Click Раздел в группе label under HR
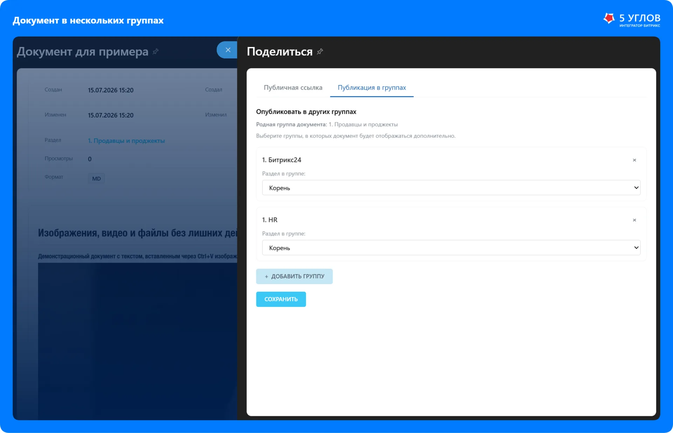The image size is (673, 433). tap(284, 233)
